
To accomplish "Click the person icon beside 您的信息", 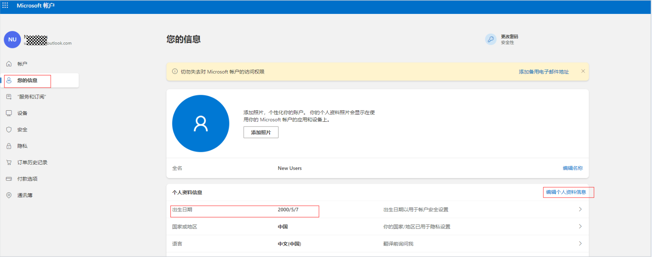I will 9,80.
